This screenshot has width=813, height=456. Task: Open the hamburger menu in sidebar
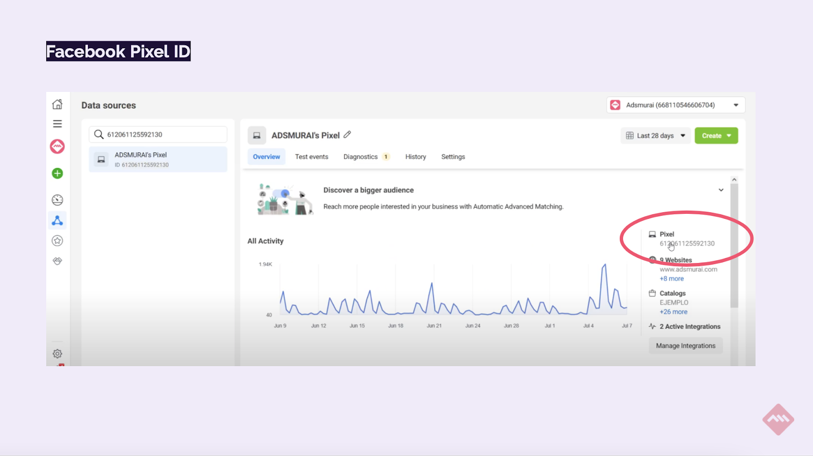coord(57,124)
